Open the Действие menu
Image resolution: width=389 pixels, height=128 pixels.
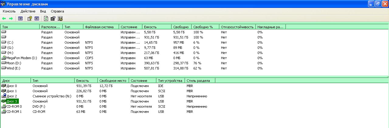pos(28,11)
